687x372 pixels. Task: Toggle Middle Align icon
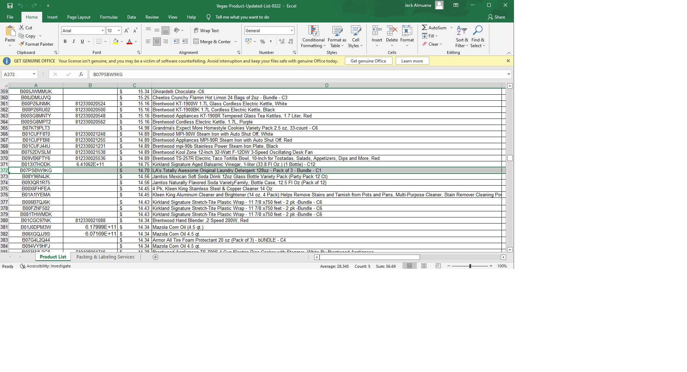click(x=157, y=30)
